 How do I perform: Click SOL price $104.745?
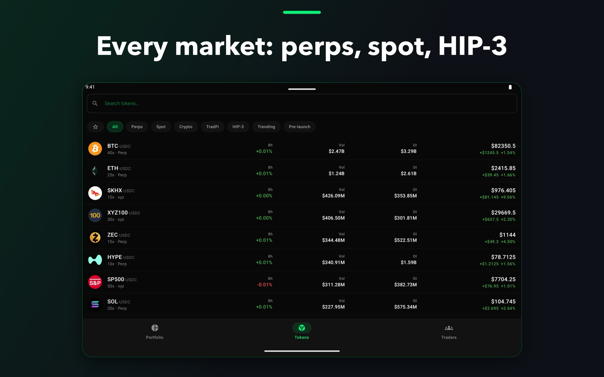click(x=503, y=302)
